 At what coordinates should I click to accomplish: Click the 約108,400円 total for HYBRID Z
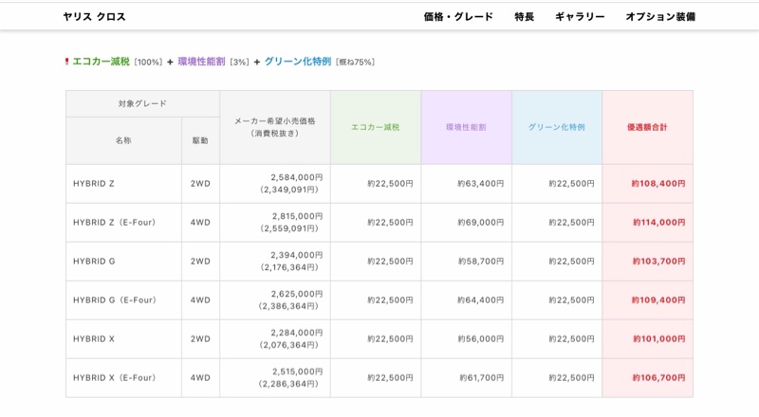[658, 184]
